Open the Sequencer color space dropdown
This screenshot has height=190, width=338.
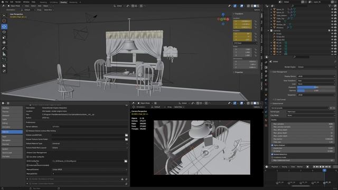pos(316,95)
